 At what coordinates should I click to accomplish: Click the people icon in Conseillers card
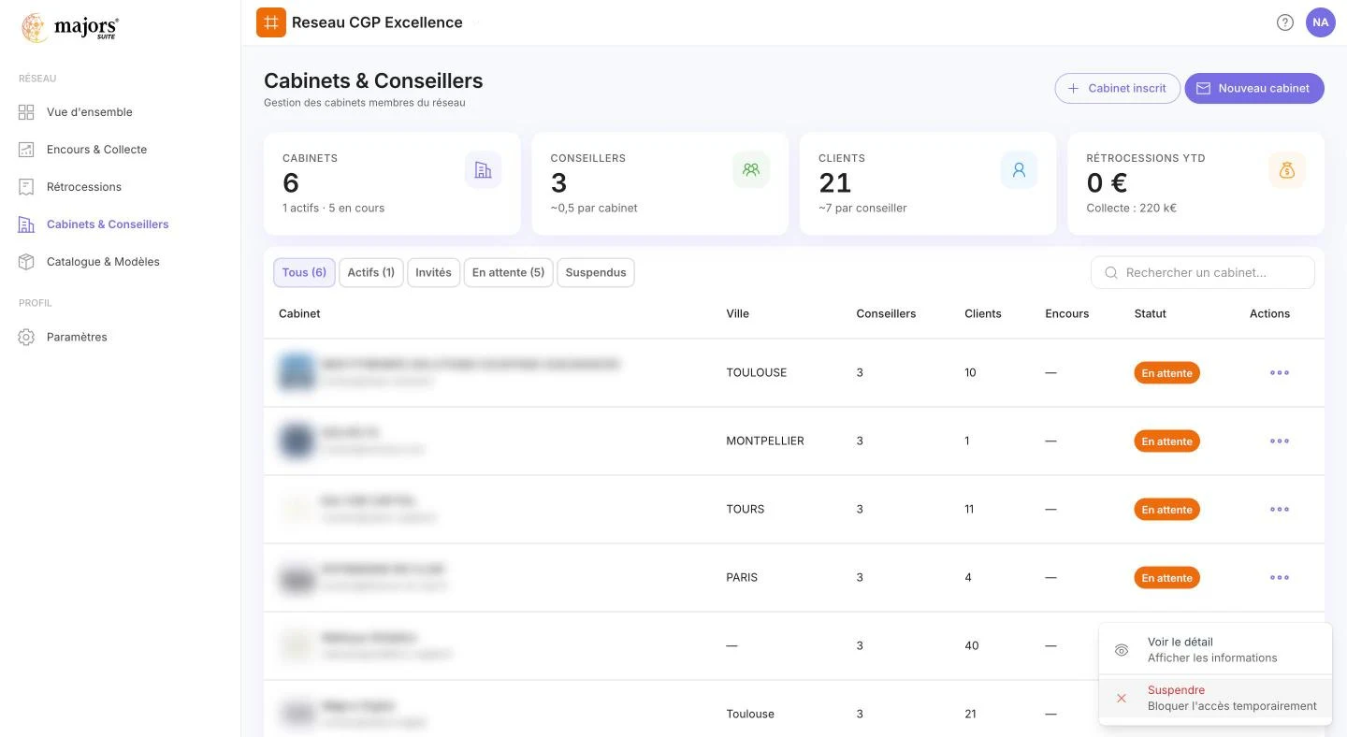(750, 170)
